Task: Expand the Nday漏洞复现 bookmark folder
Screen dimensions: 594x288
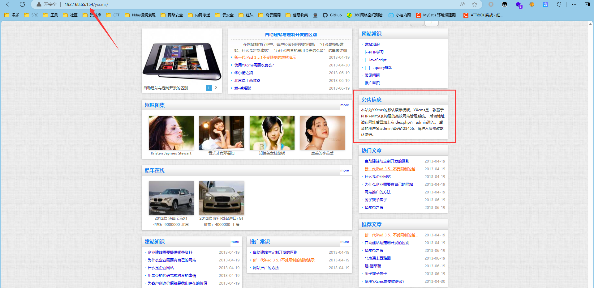Action: (x=140, y=15)
